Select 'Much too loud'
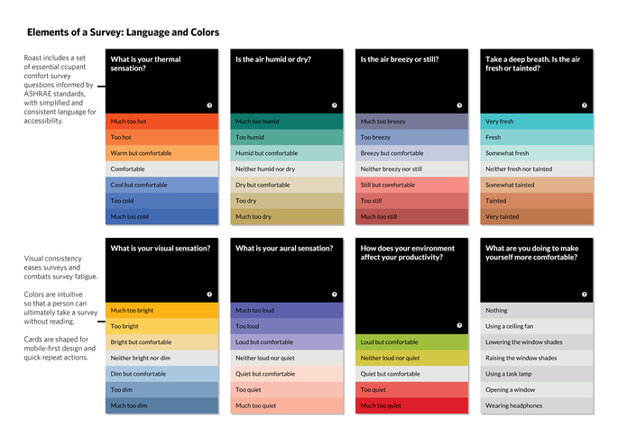 coord(287,311)
